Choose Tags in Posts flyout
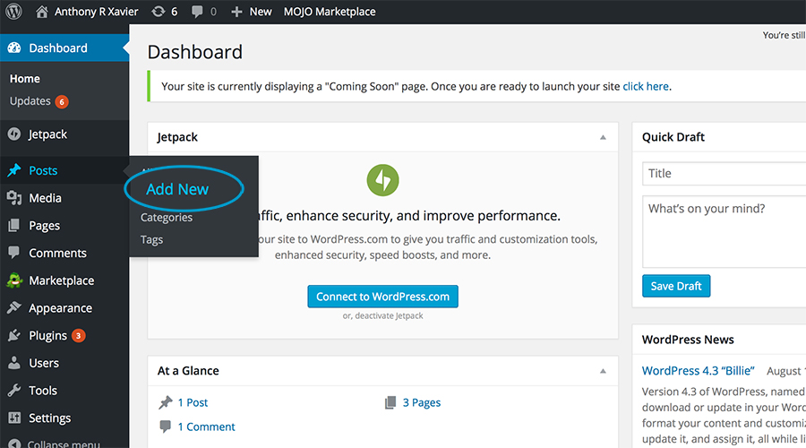Viewport: 806px width, 448px height. click(x=151, y=240)
